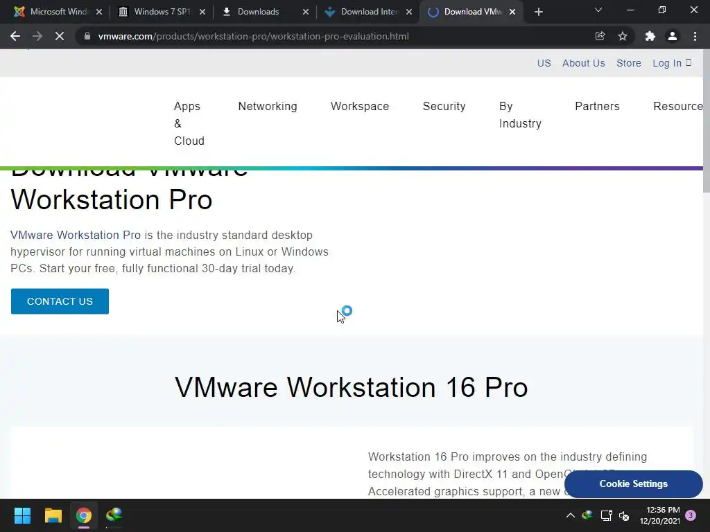Open Internet Download Manager from the taskbar
710x532 pixels.
pyautogui.click(x=114, y=515)
